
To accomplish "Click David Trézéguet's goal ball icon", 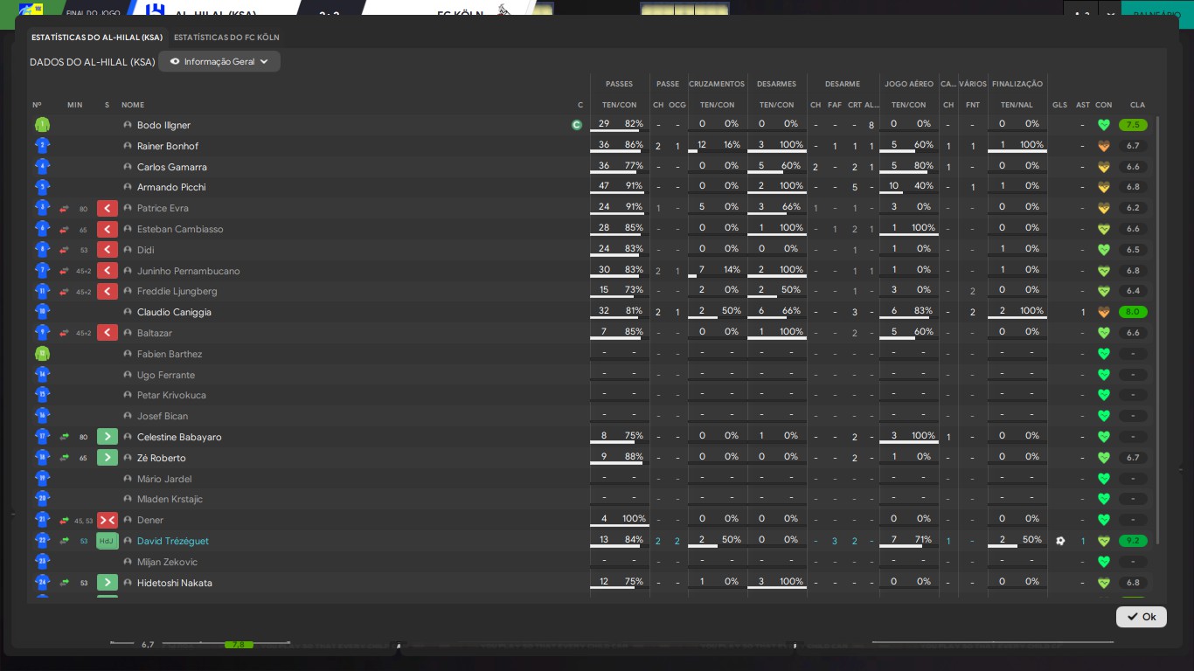I will click(x=1060, y=541).
